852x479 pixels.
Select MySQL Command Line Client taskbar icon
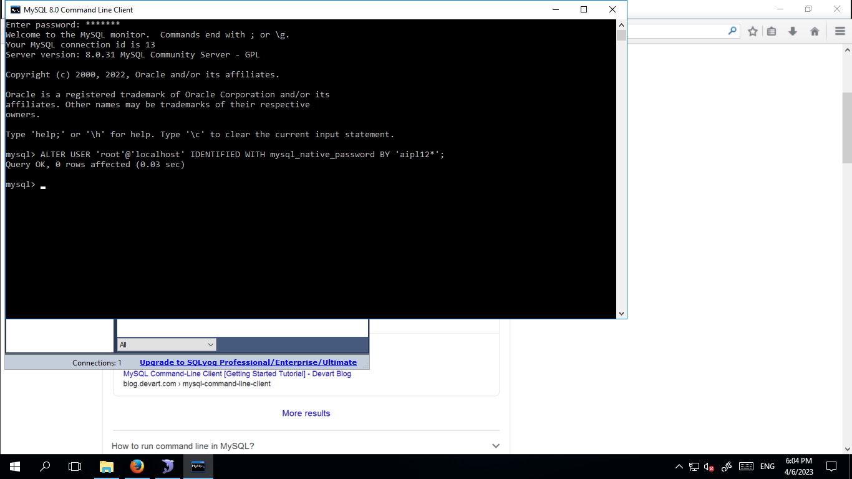click(198, 467)
